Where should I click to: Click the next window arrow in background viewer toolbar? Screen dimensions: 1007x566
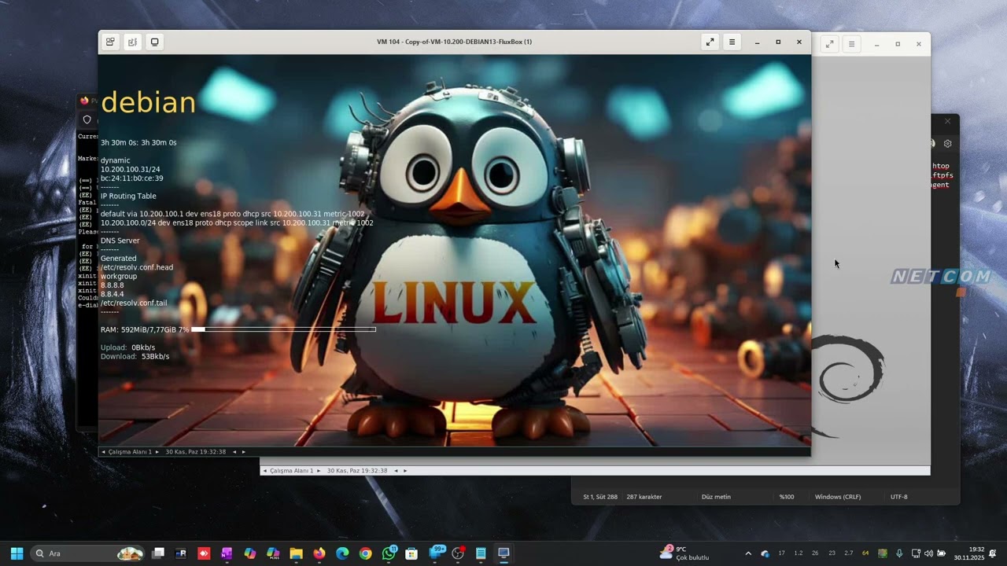click(404, 471)
